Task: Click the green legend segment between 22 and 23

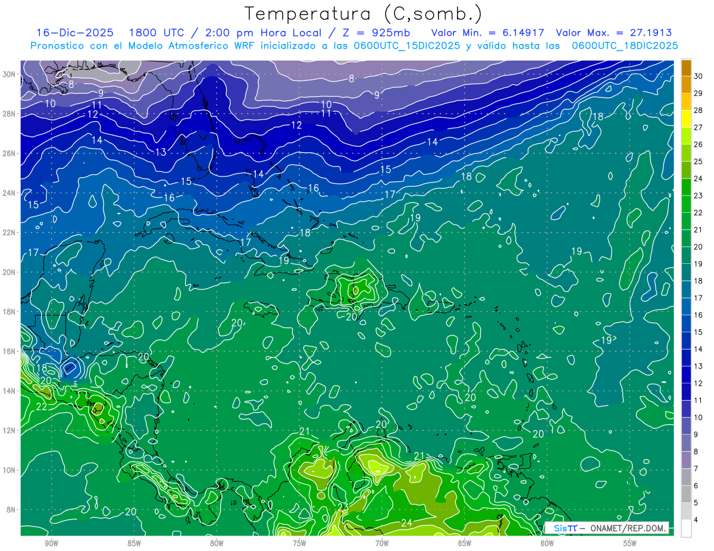Action: 686,204
